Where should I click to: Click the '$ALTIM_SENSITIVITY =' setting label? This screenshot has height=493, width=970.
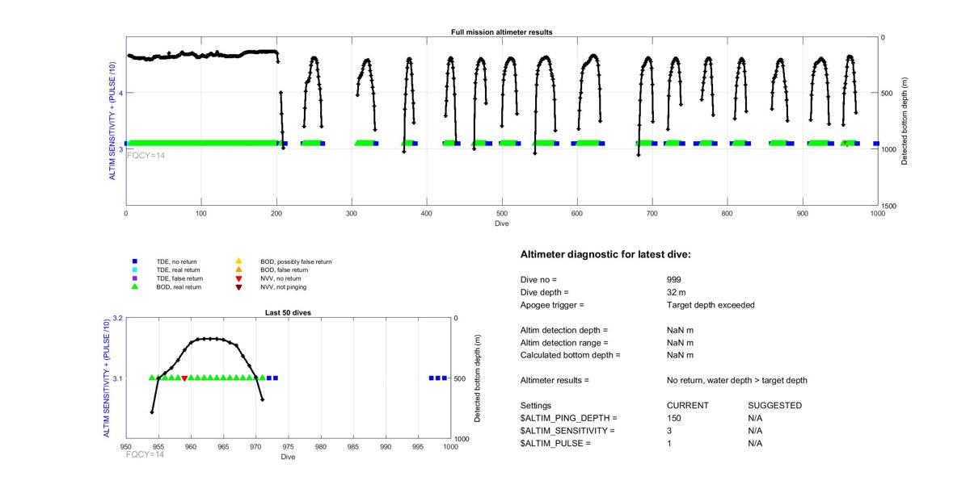567,431
